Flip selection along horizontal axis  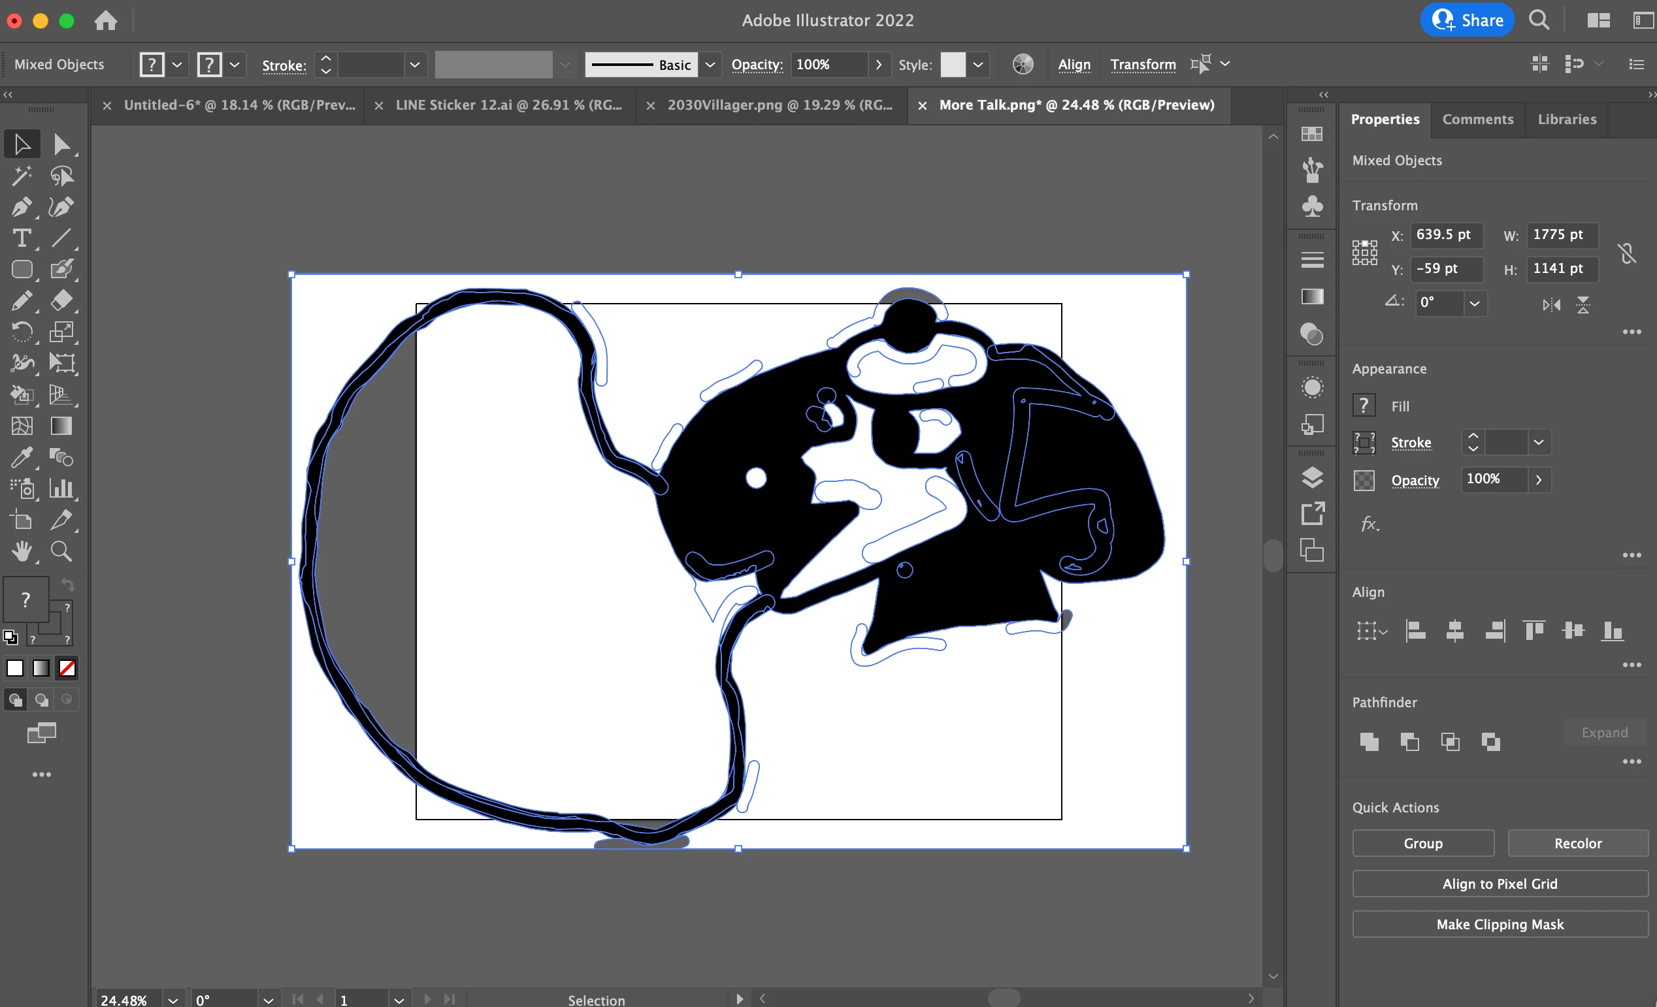point(1550,304)
